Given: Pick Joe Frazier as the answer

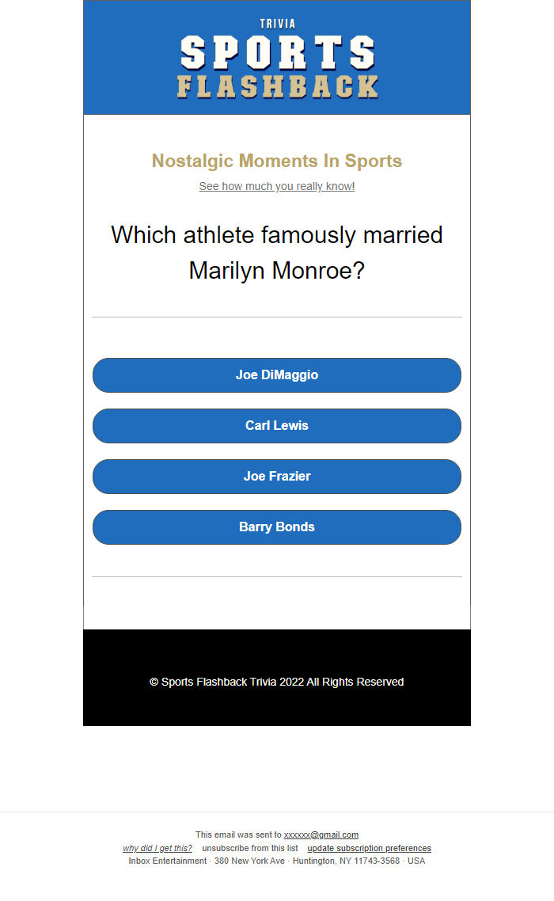Looking at the screenshot, I should point(277,477).
